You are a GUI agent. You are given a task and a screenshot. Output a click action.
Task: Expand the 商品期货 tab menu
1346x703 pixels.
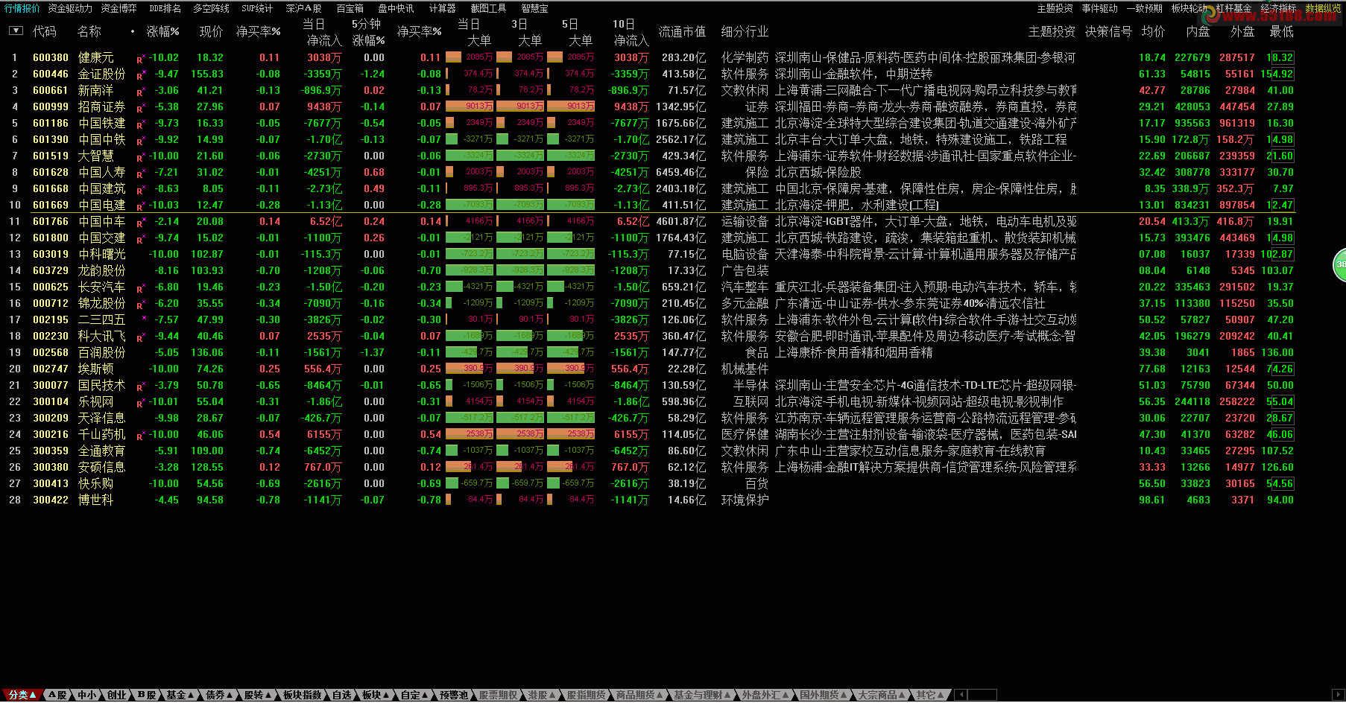coord(639,695)
